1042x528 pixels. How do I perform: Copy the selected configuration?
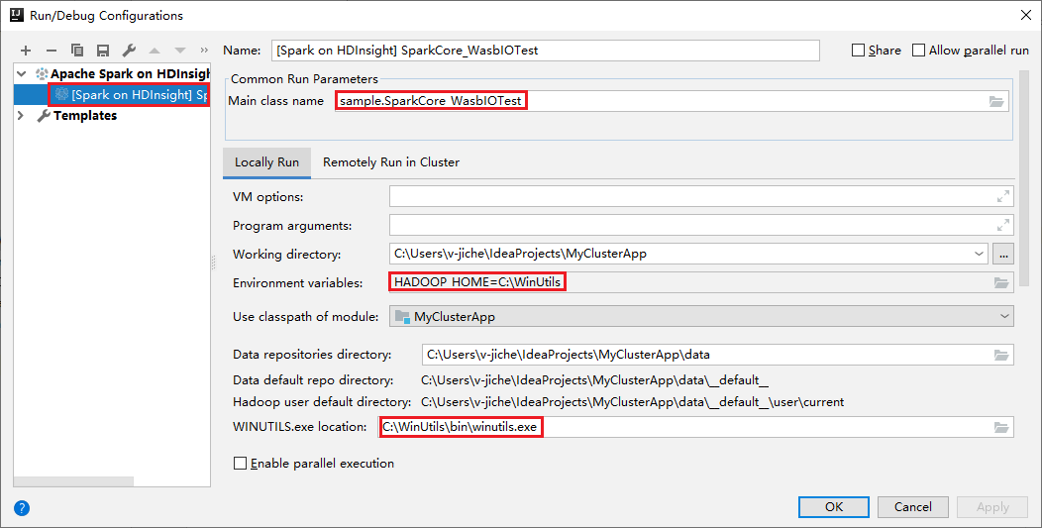pyautogui.click(x=77, y=51)
